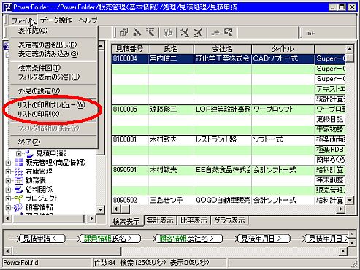Image resolution: width=360 pixels, height=270 pixels.
Task: Click the landing airplane toolbar icon
Action: pyautogui.click(x=185, y=32)
